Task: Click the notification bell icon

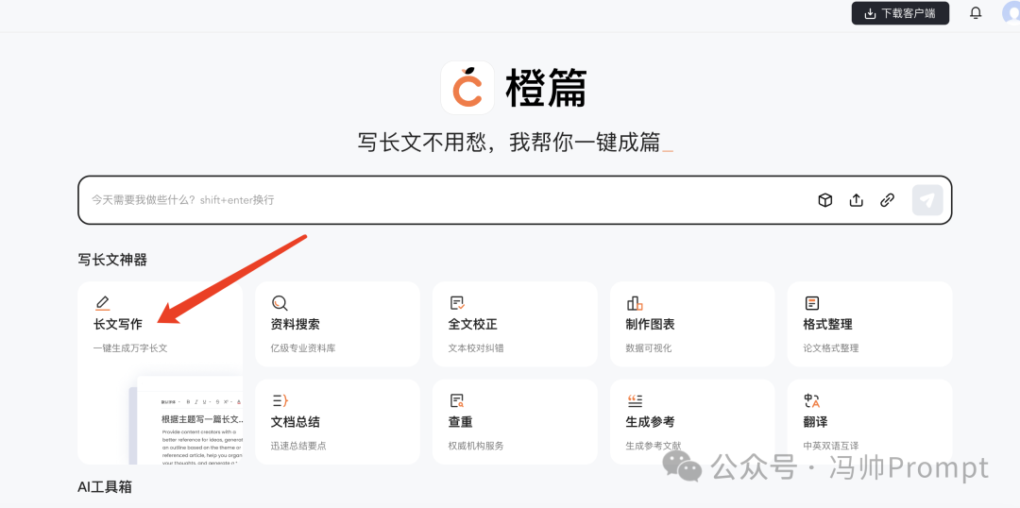Action: 976,13
